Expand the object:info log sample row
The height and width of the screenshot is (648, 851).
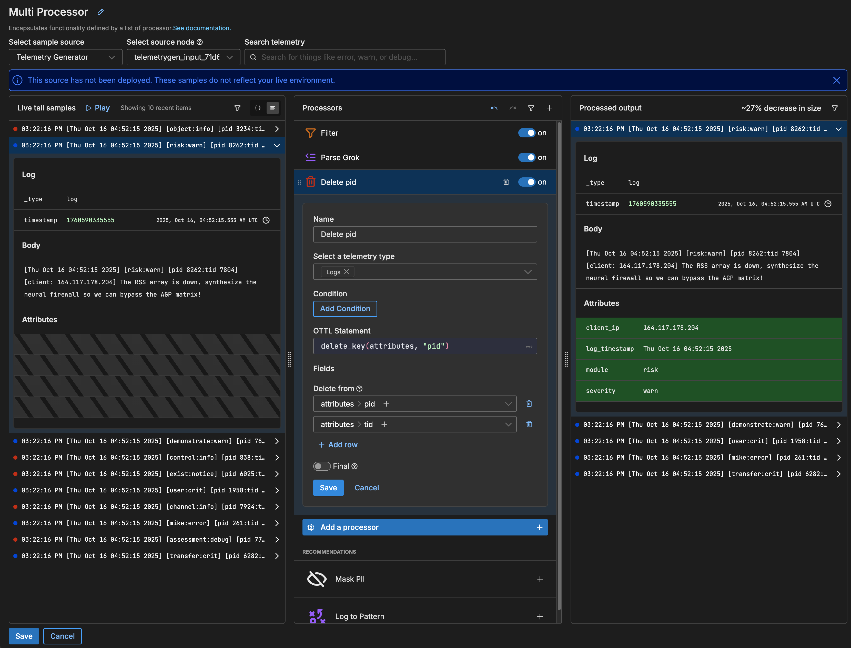click(x=277, y=129)
